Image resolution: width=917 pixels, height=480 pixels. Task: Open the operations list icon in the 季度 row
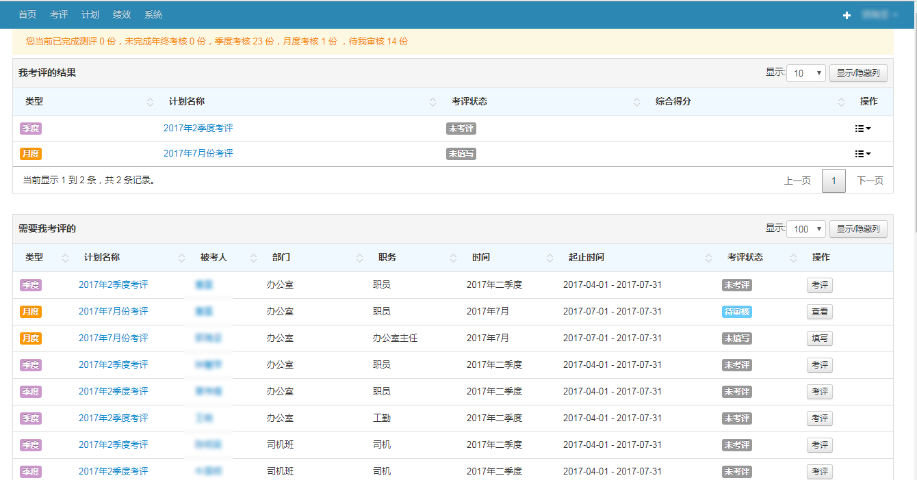pyautogui.click(x=864, y=128)
